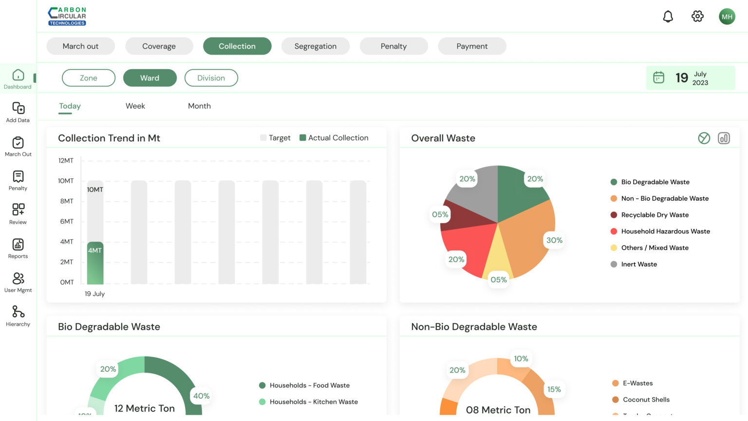
Task: Click the MH user avatar menu
Action: pyautogui.click(x=727, y=17)
